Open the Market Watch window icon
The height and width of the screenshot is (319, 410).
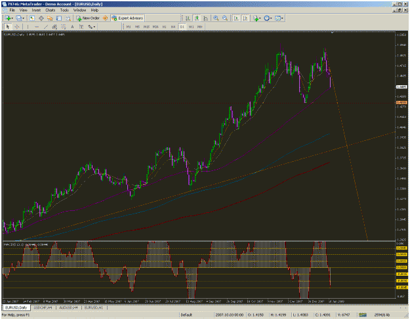click(x=32, y=18)
